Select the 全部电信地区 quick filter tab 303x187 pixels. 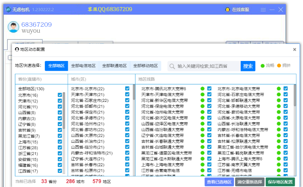click(x=83, y=66)
